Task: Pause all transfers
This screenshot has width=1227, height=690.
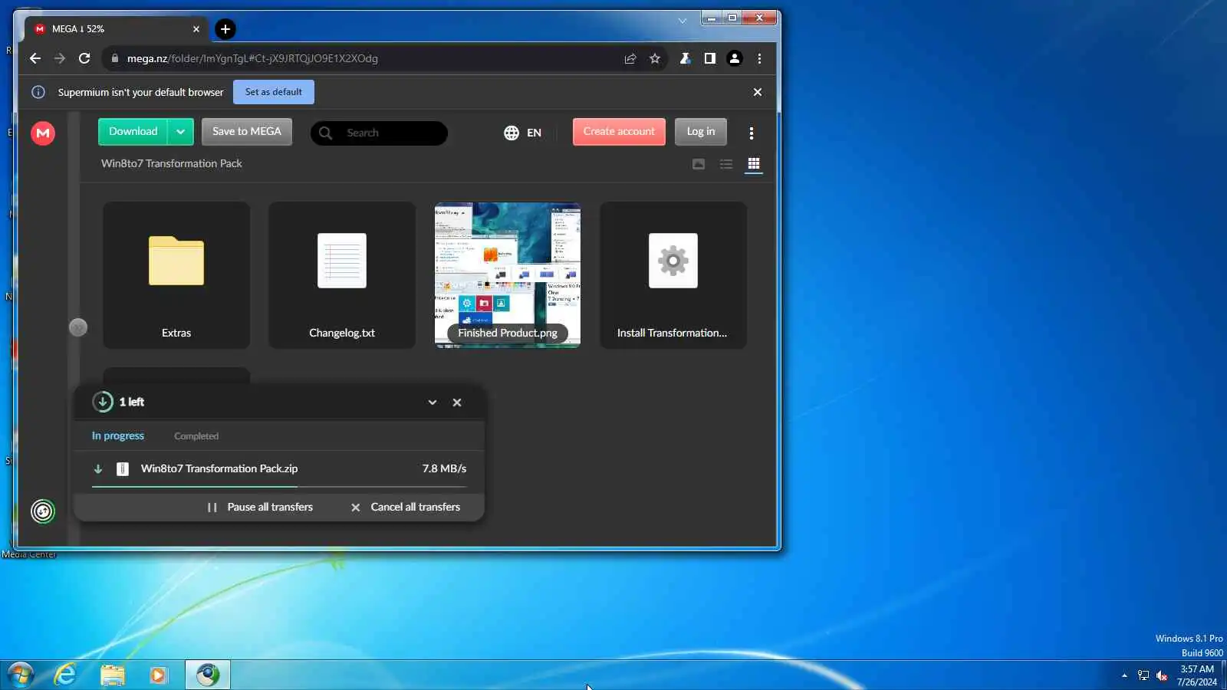Action: pyautogui.click(x=260, y=508)
